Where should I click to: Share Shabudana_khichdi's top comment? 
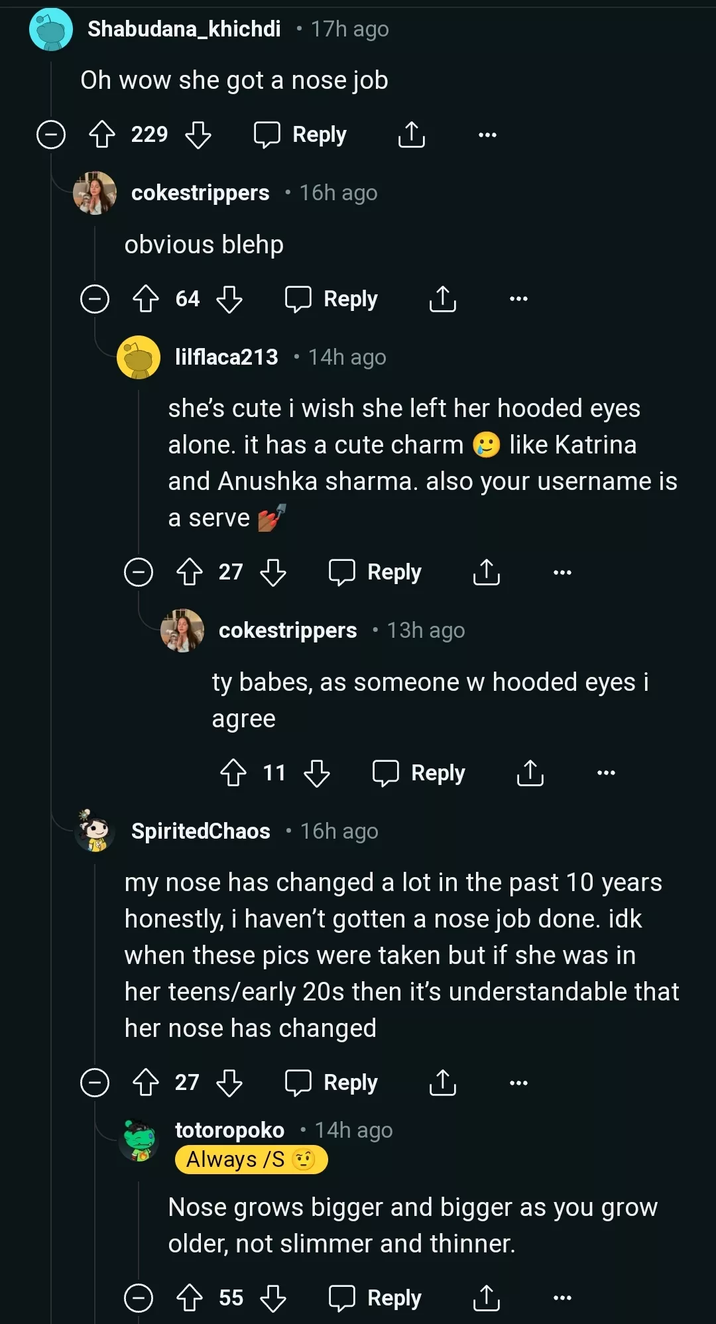click(411, 135)
